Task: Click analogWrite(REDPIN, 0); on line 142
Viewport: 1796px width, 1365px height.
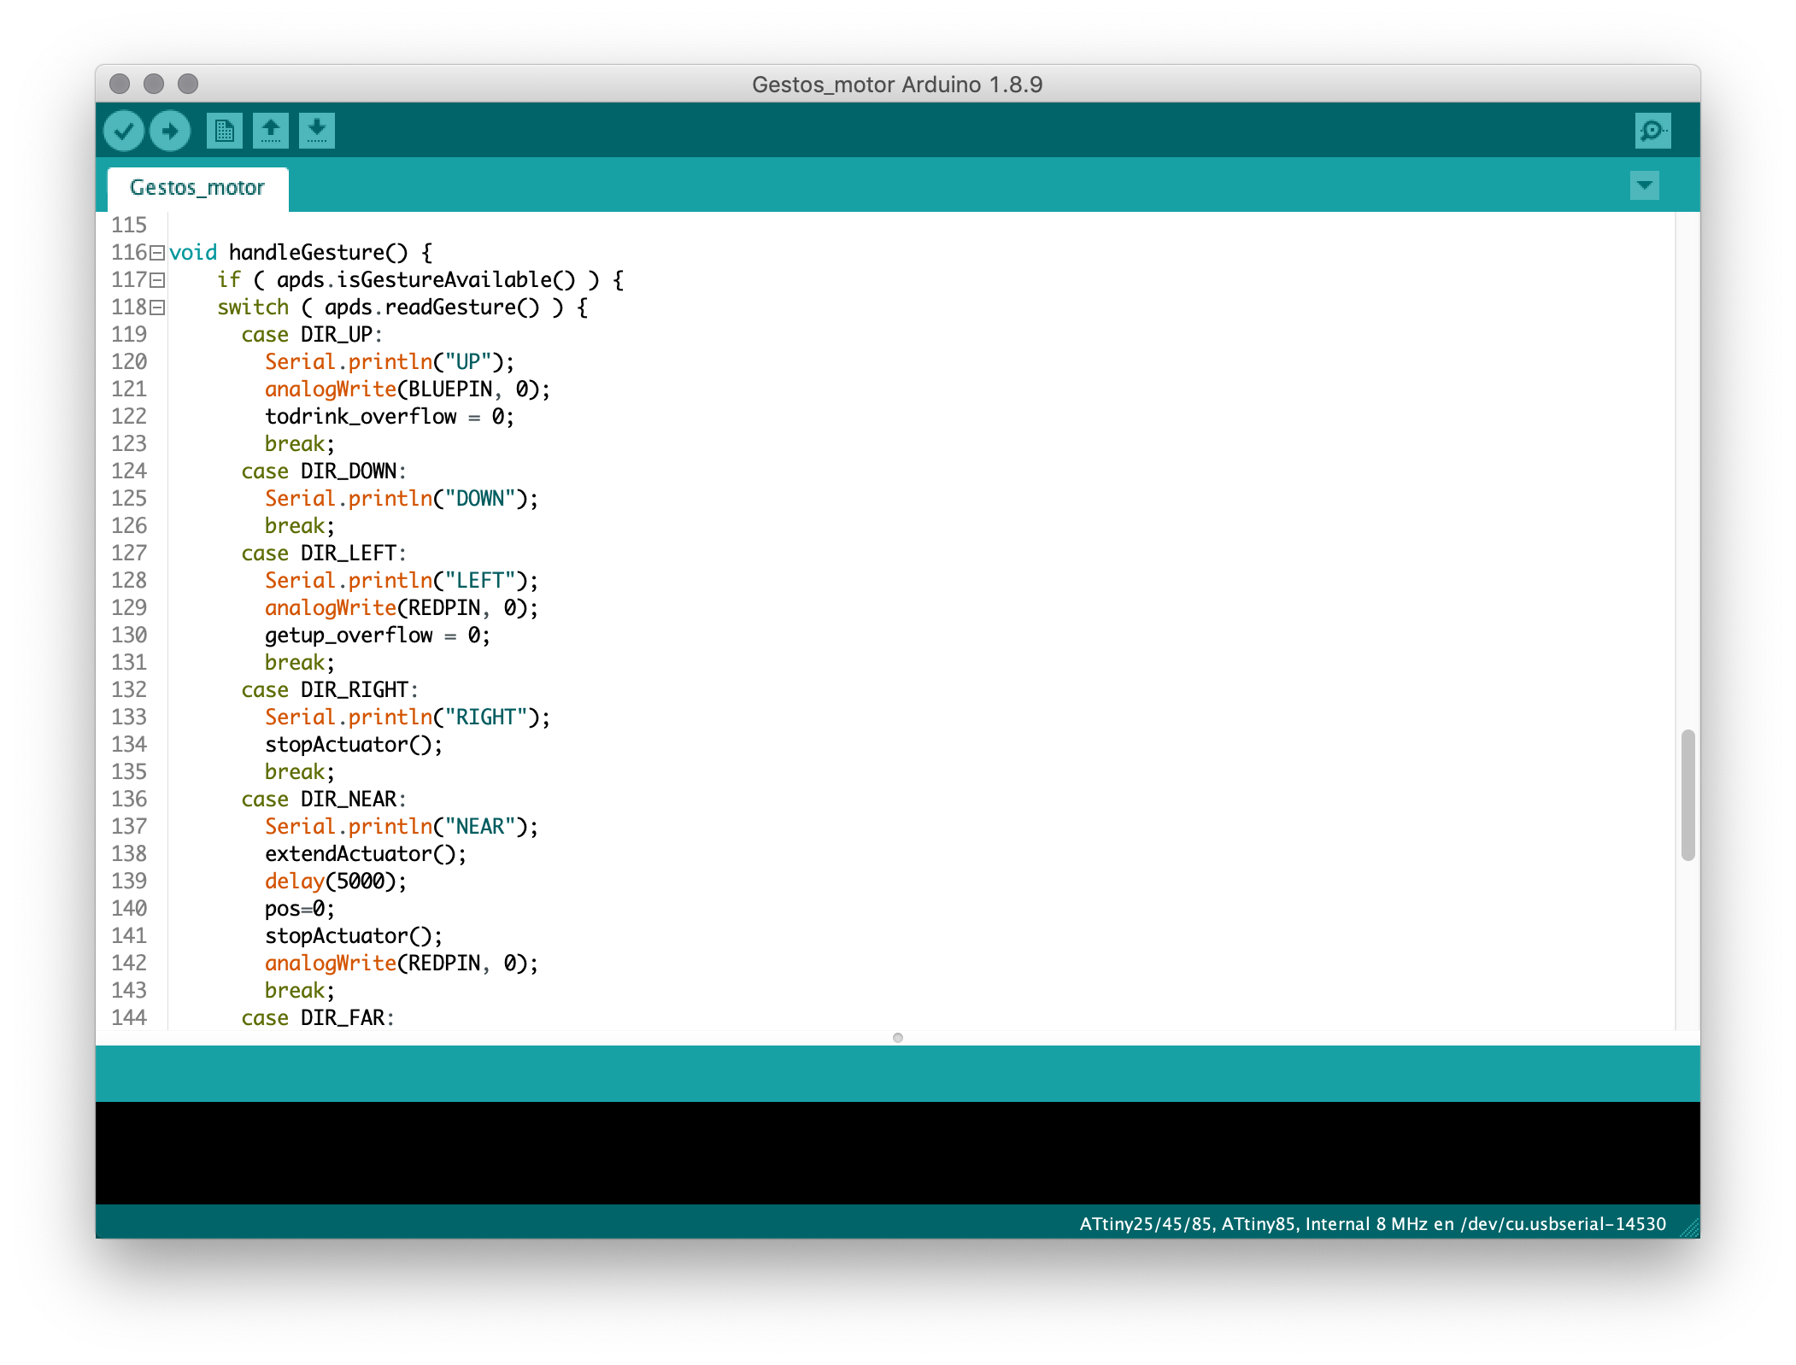Action: click(402, 964)
